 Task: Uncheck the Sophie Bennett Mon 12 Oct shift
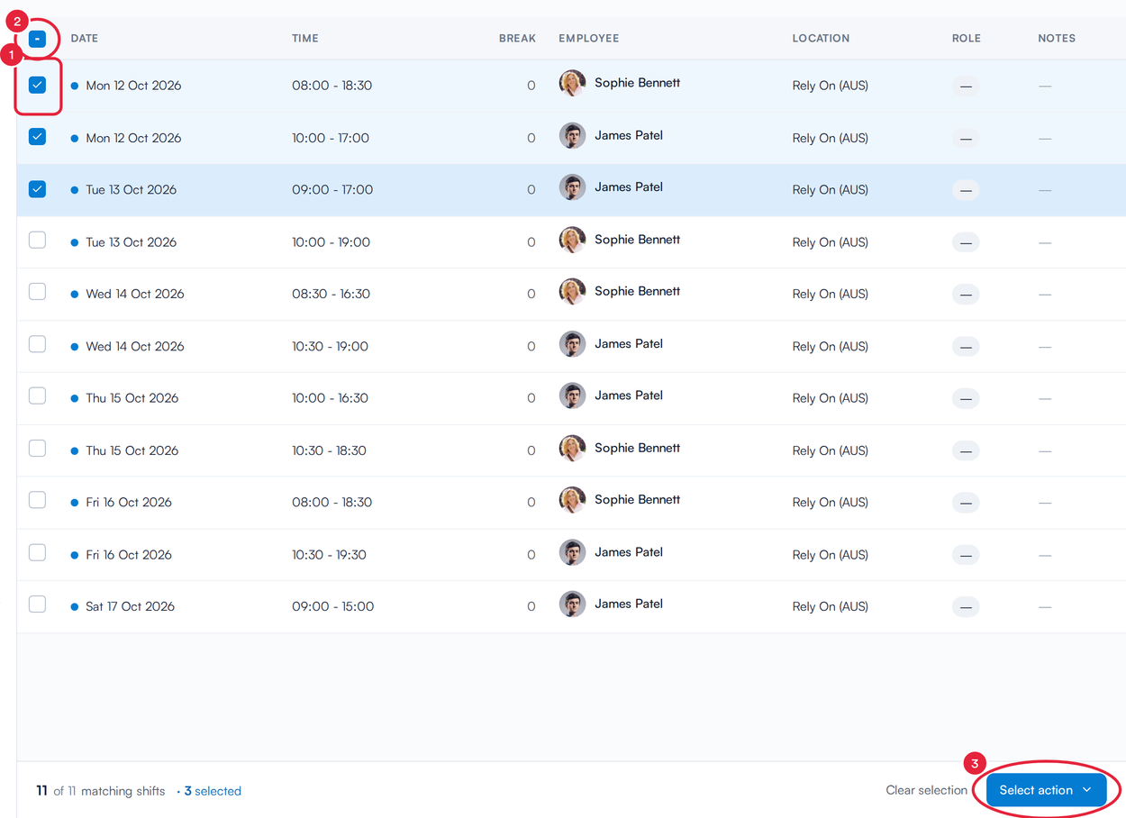point(37,85)
